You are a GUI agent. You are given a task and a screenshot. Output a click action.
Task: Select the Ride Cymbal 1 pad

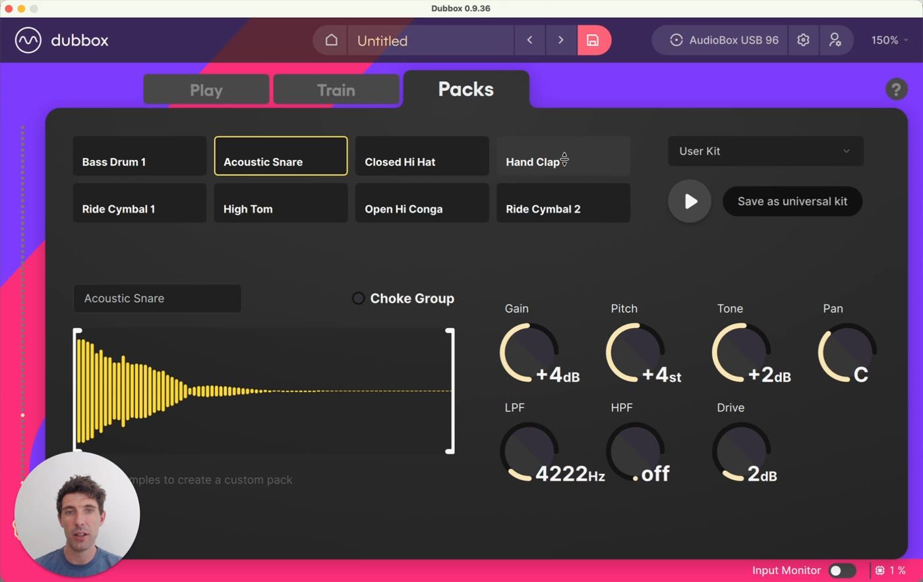tap(139, 203)
